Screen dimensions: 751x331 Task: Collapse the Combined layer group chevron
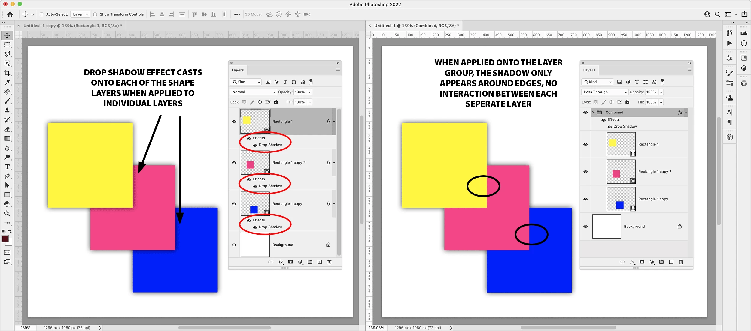pos(594,112)
